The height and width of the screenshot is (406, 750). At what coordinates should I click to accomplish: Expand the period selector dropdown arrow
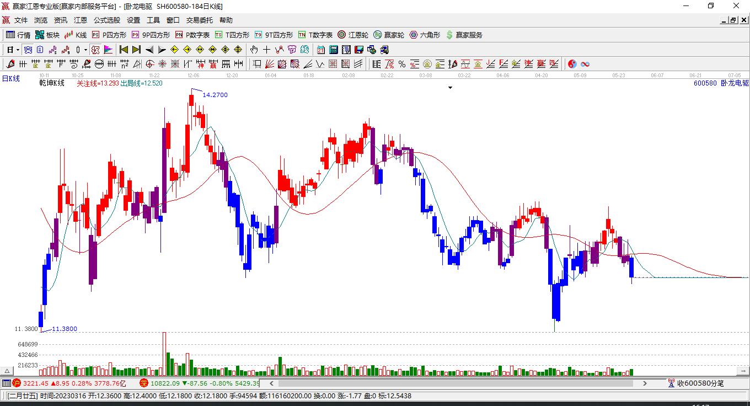point(18,50)
